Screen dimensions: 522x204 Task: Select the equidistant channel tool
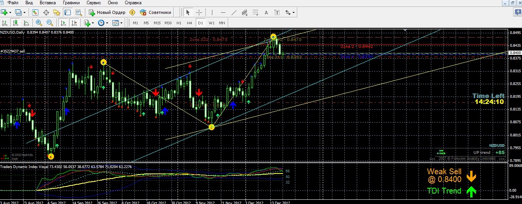(244, 12)
